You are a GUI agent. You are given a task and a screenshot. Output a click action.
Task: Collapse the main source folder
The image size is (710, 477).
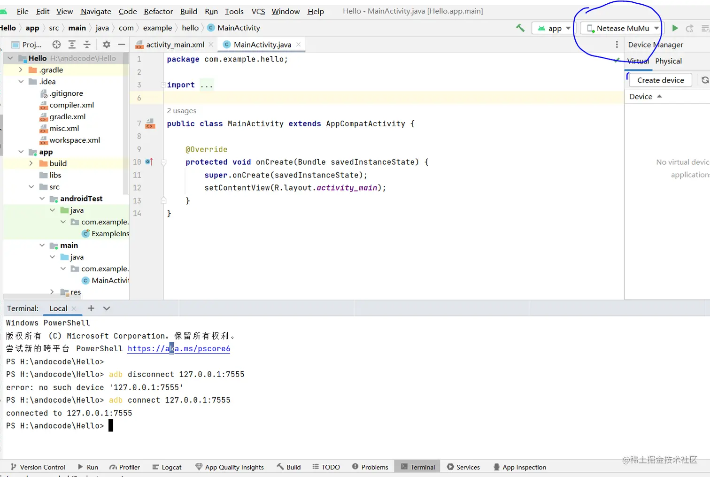pos(42,246)
